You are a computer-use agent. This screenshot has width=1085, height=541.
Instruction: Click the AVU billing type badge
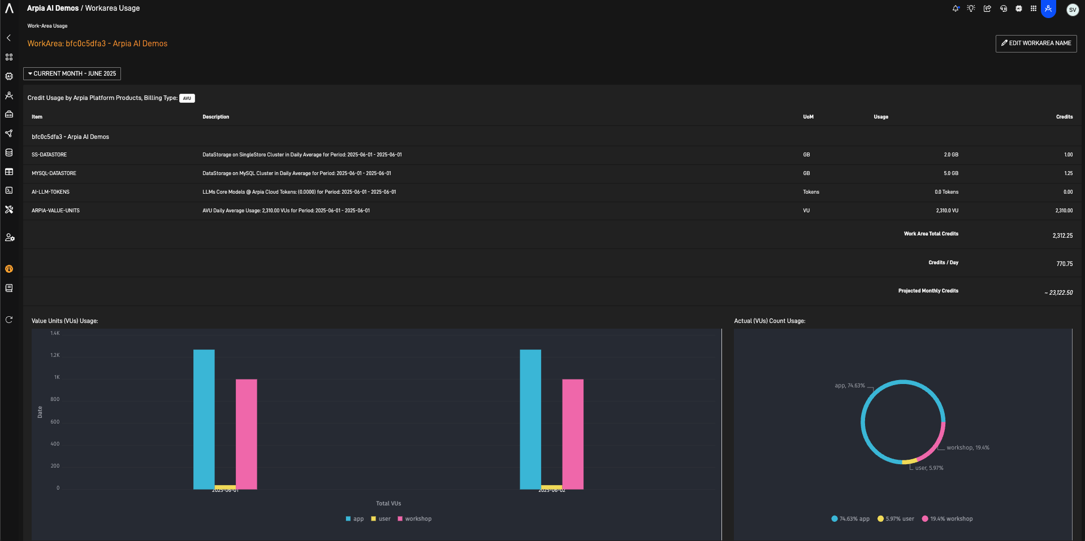coord(187,98)
